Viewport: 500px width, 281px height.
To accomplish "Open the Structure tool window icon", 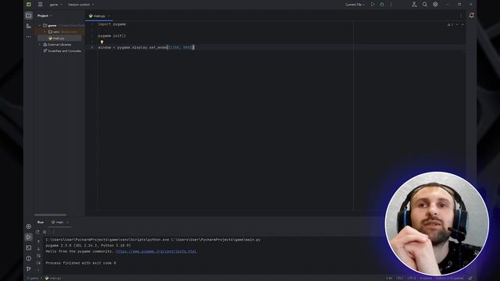I will coord(29,26).
